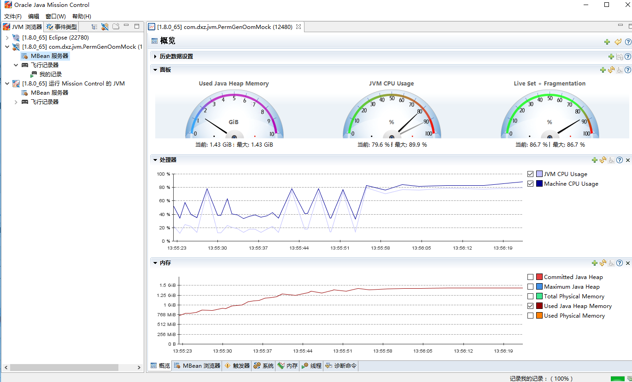
Task: Click the Maximum Java Heap blue color swatch
Action: (x=539, y=287)
